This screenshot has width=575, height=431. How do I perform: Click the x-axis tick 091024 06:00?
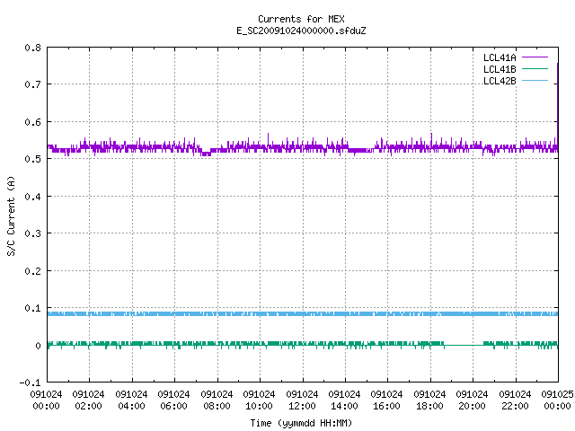(x=173, y=400)
